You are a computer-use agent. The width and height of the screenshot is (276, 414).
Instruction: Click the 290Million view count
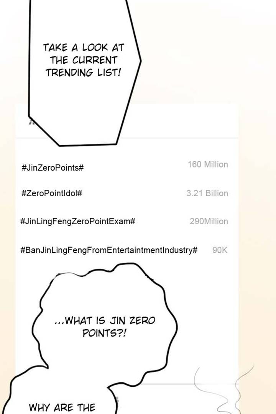pos(209,221)
